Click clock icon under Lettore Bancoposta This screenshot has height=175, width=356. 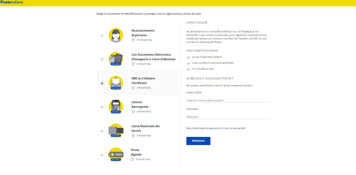133,112
